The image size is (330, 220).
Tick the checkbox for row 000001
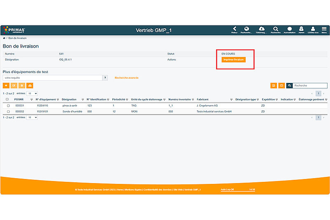pyautogui.click(x=8, y=105)
